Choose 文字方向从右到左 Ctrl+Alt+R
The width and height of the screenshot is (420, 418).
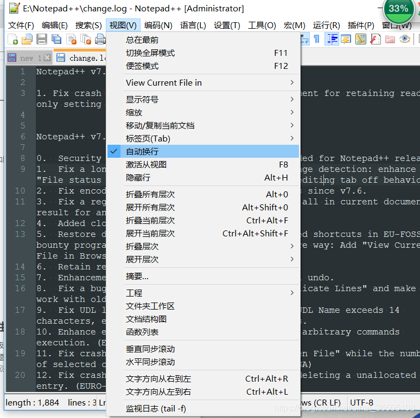click(203, 378)
